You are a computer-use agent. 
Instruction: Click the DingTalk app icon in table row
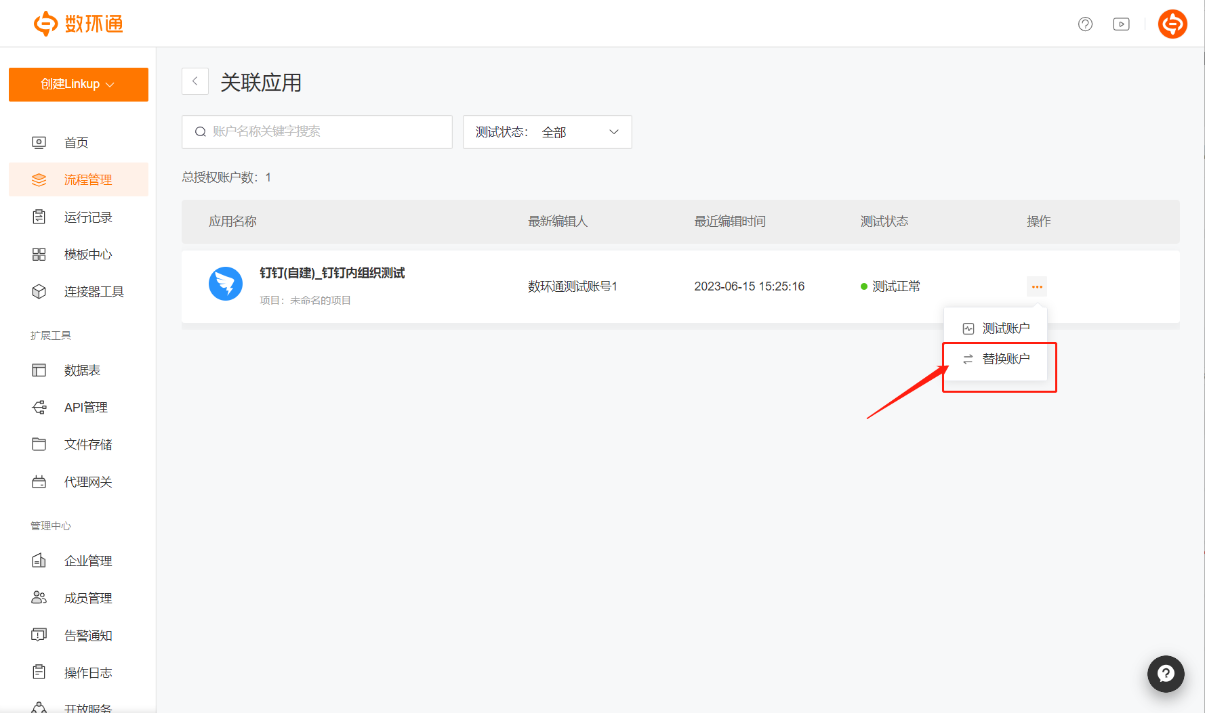pyautogui.click(x=226, y=284)
